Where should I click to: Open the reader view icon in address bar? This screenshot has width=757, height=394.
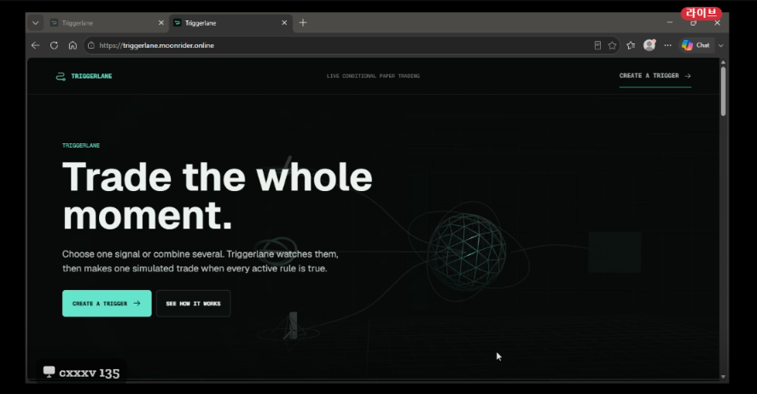[x=597, y=45]
